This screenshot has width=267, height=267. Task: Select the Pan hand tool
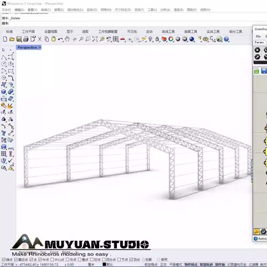point(67,39)
